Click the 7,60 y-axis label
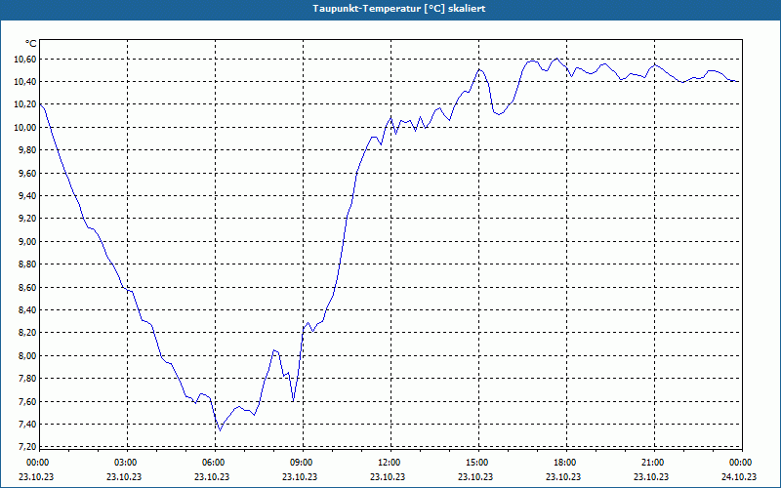 coord(27,401)
